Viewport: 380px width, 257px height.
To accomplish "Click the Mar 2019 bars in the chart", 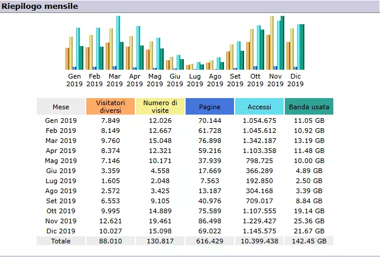I will [115, 44].
